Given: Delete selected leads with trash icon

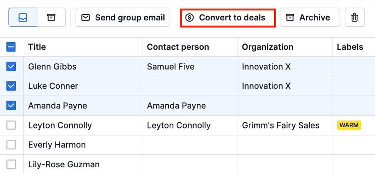Looking at the screenshot, I should [x=354, y=18].
